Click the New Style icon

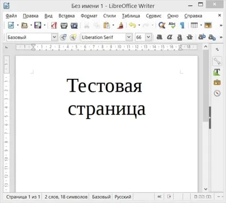point(73,37)
